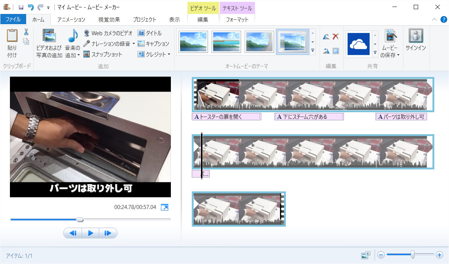Take a snapshot with the スナップショット button
This screenshot has height=264, width=449.
103,54
